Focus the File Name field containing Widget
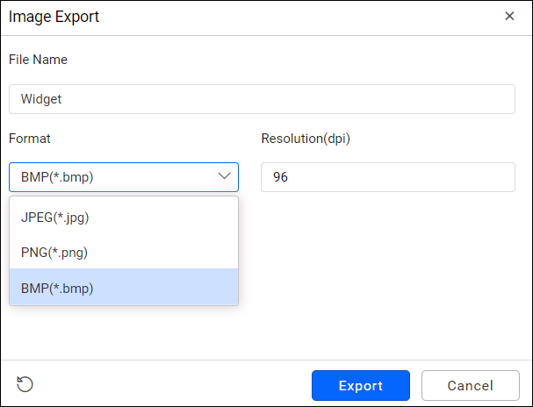Screen dimensions: 533x407 tap(262, 99)
